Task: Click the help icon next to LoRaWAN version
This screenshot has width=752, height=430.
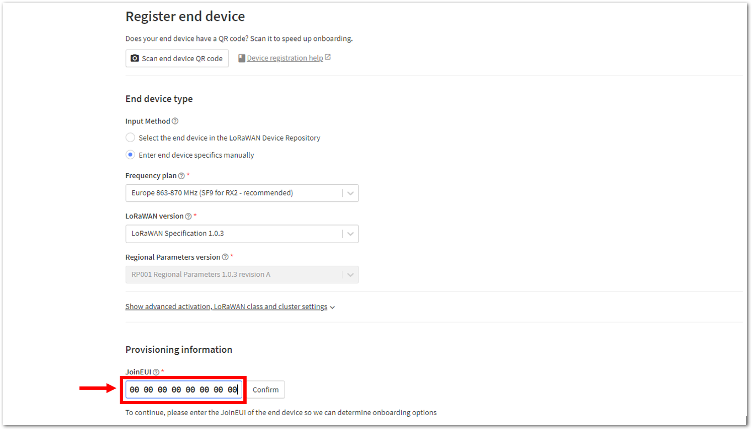Action: tap(188, 216)
